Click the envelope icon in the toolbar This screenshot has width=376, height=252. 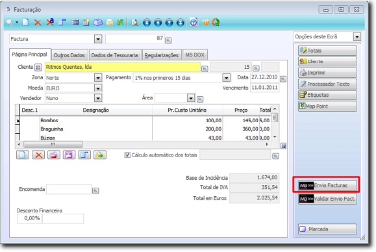pyautogui.click(x=110, y=23)
